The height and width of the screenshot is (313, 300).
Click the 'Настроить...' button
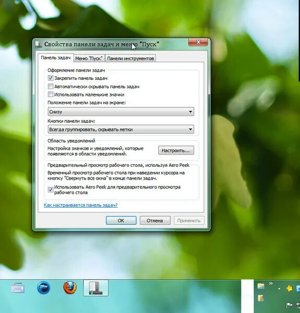click(x=176, y=150)
